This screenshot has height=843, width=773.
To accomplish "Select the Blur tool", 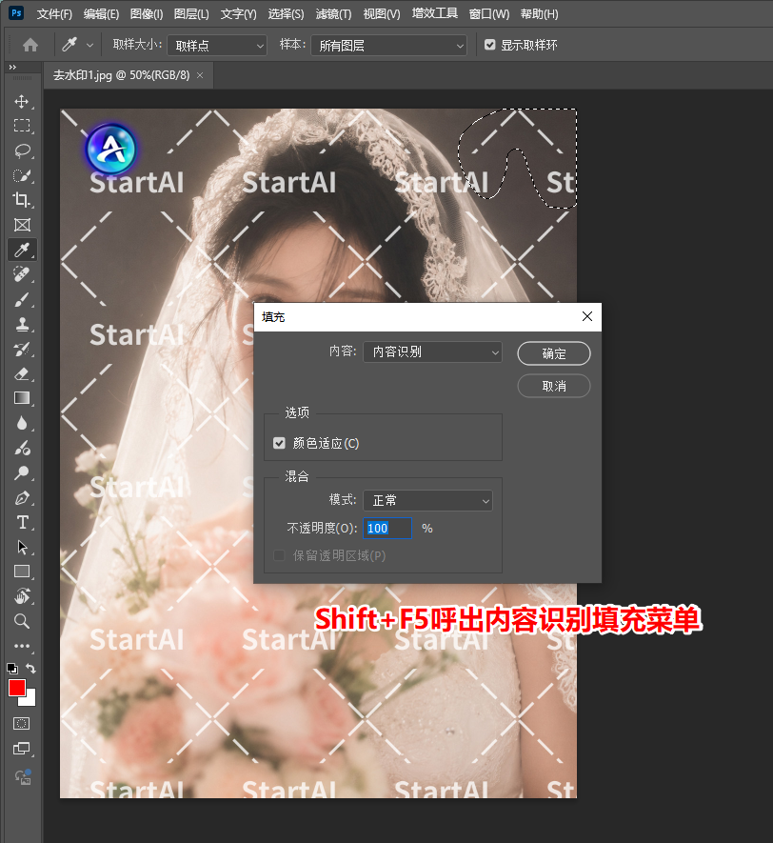I will [22, 423].
